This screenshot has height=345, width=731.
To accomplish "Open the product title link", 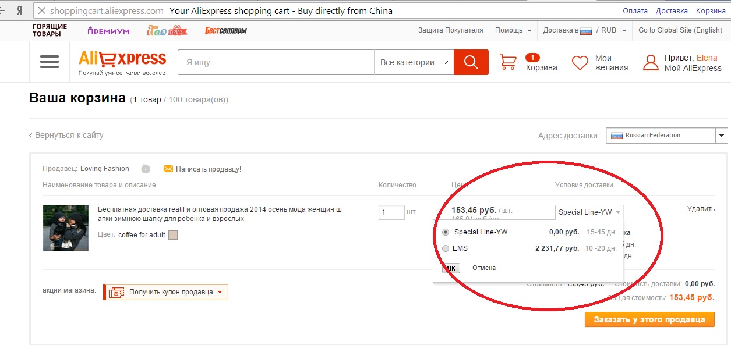I will (220, 214).
